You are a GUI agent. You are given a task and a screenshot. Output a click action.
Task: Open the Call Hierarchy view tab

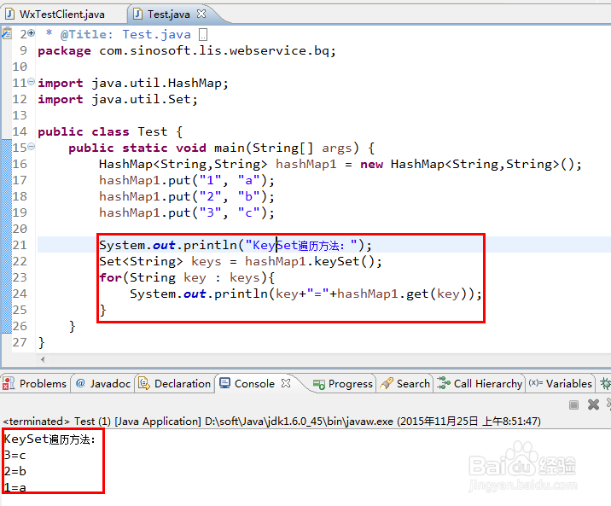coord(480,384)
